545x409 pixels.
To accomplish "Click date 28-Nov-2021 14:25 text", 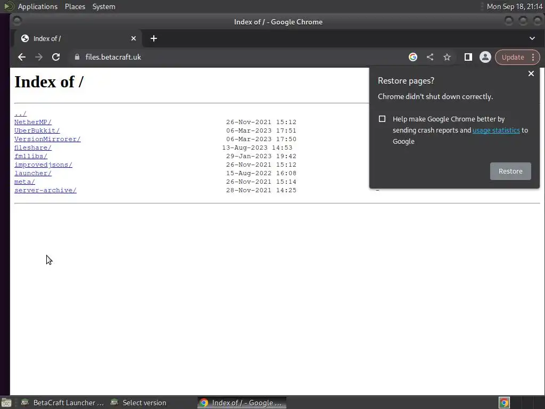I will click(x=261, y=190).
